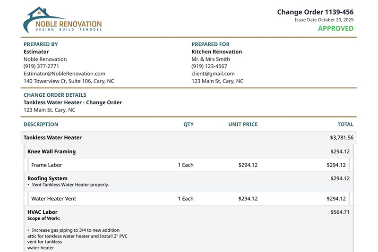Select the green APPROVED status label
Screen dimensions: 378x252
pos(335,28)
